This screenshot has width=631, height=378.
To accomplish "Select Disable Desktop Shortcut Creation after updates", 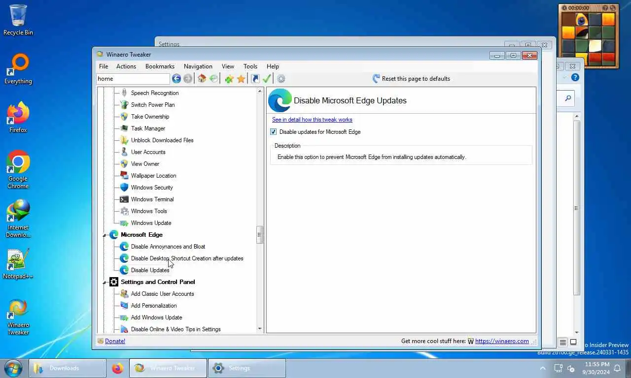I will [187, 258].
